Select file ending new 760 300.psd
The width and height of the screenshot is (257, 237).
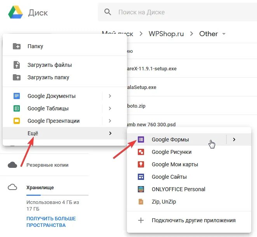(x=151, y=124)
